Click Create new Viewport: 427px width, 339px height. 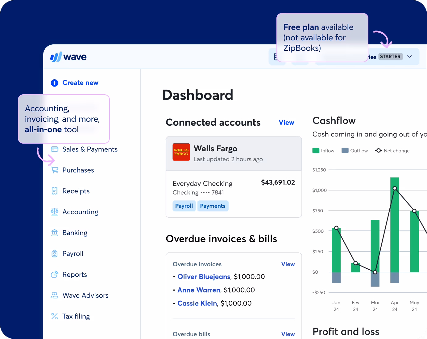click(x=80, y=83)
